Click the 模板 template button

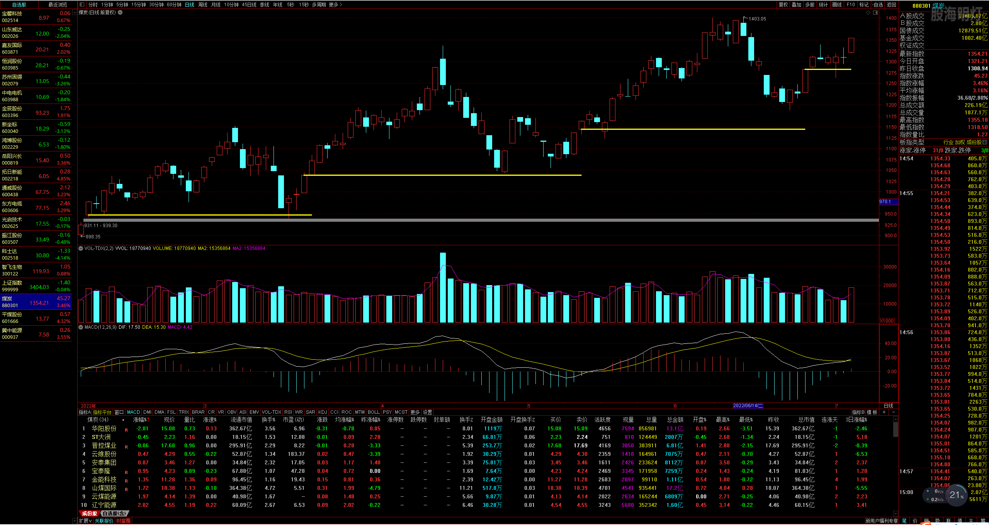pos(872,412)
